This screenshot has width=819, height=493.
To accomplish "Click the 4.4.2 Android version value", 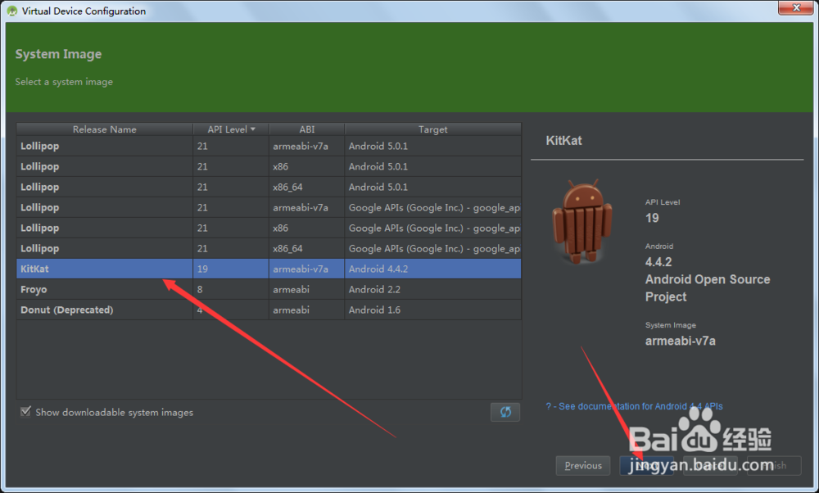I will (x=658, y=261).
